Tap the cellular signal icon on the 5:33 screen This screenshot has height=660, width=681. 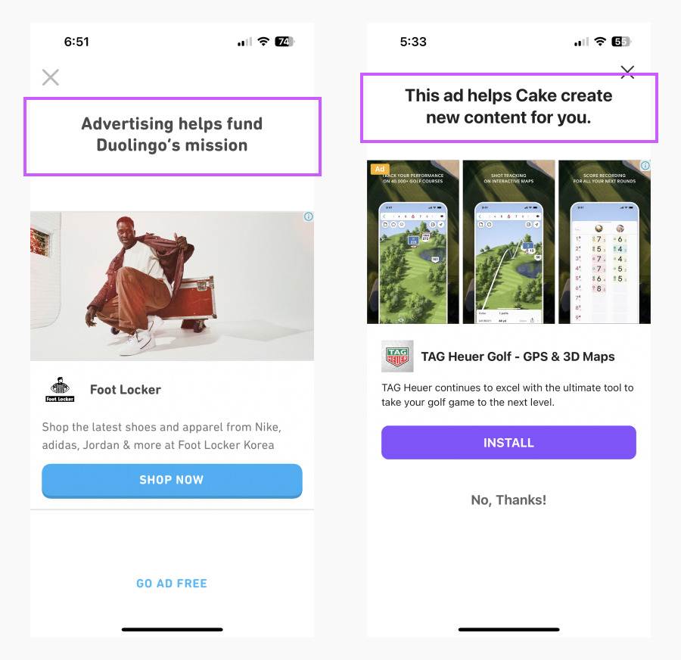[581, 42]
